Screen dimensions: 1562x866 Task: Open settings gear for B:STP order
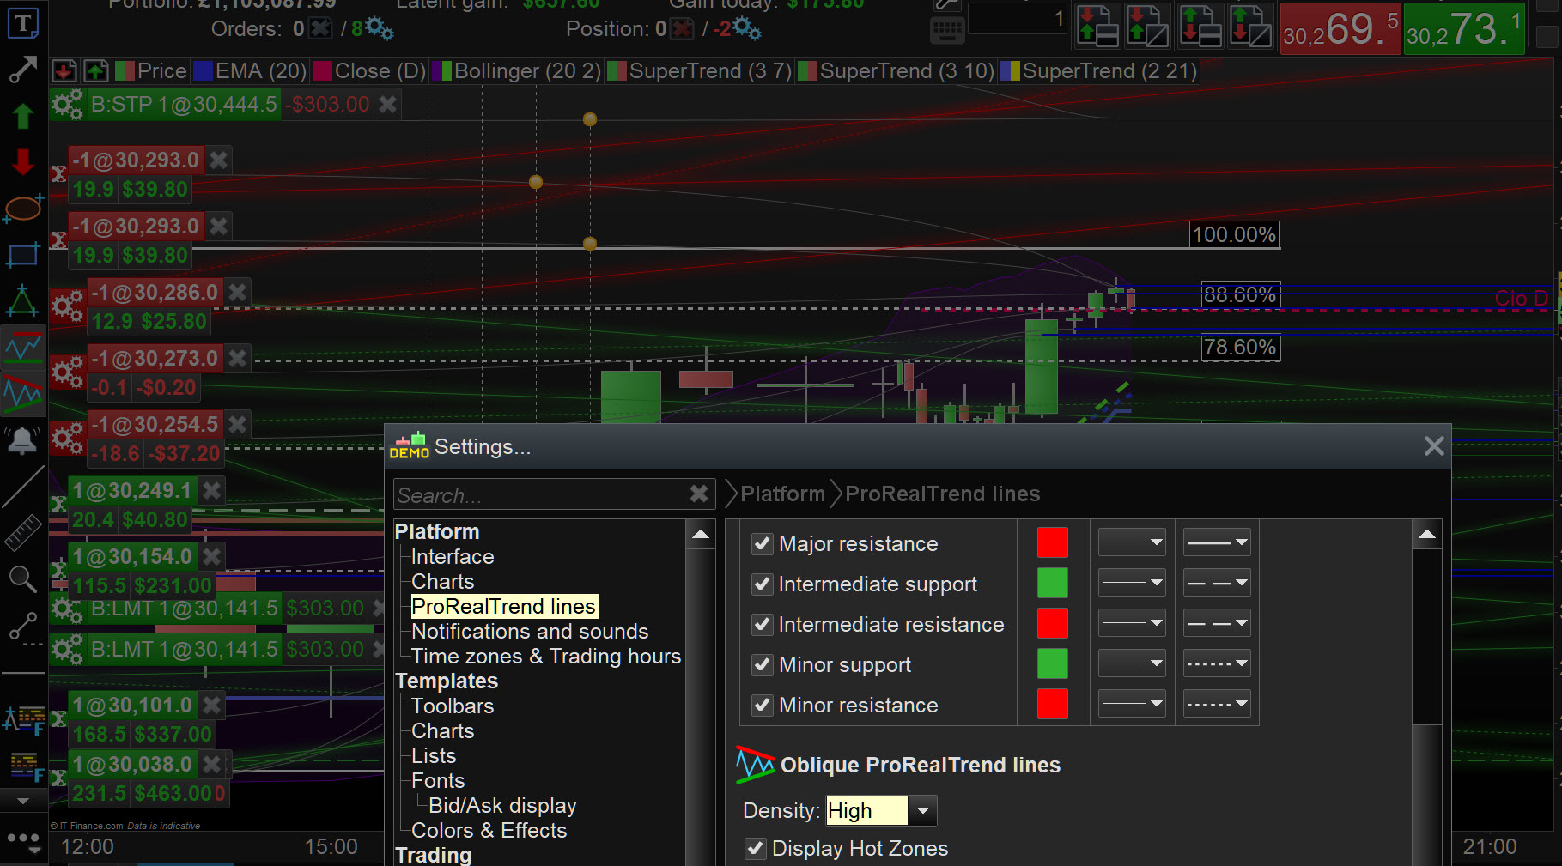point(67,105)
